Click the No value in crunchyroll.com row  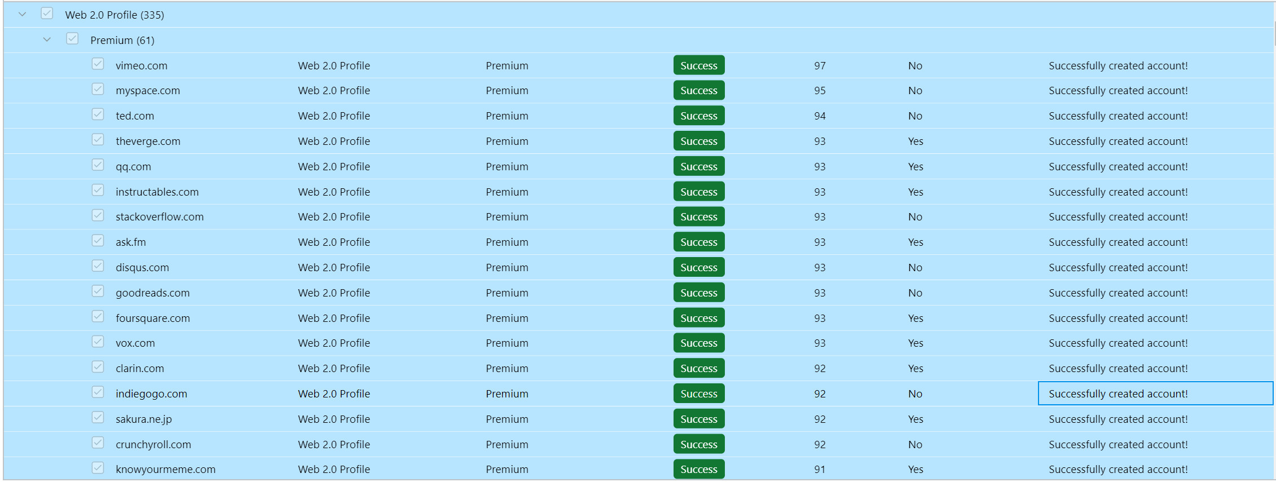coord(915,445)
